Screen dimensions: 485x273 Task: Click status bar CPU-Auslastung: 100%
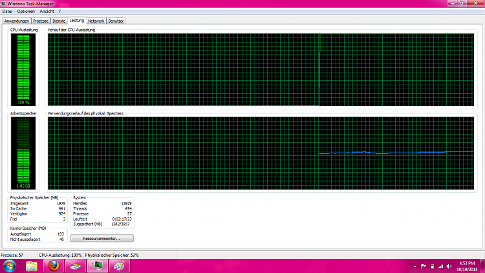pyautogui.click(x=60, y=256)
